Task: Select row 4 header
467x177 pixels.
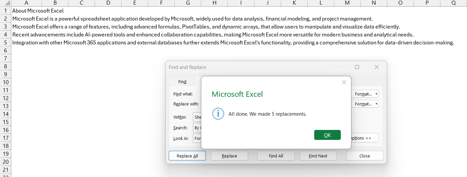Action: pyautogui.click(x=6, y=34)
